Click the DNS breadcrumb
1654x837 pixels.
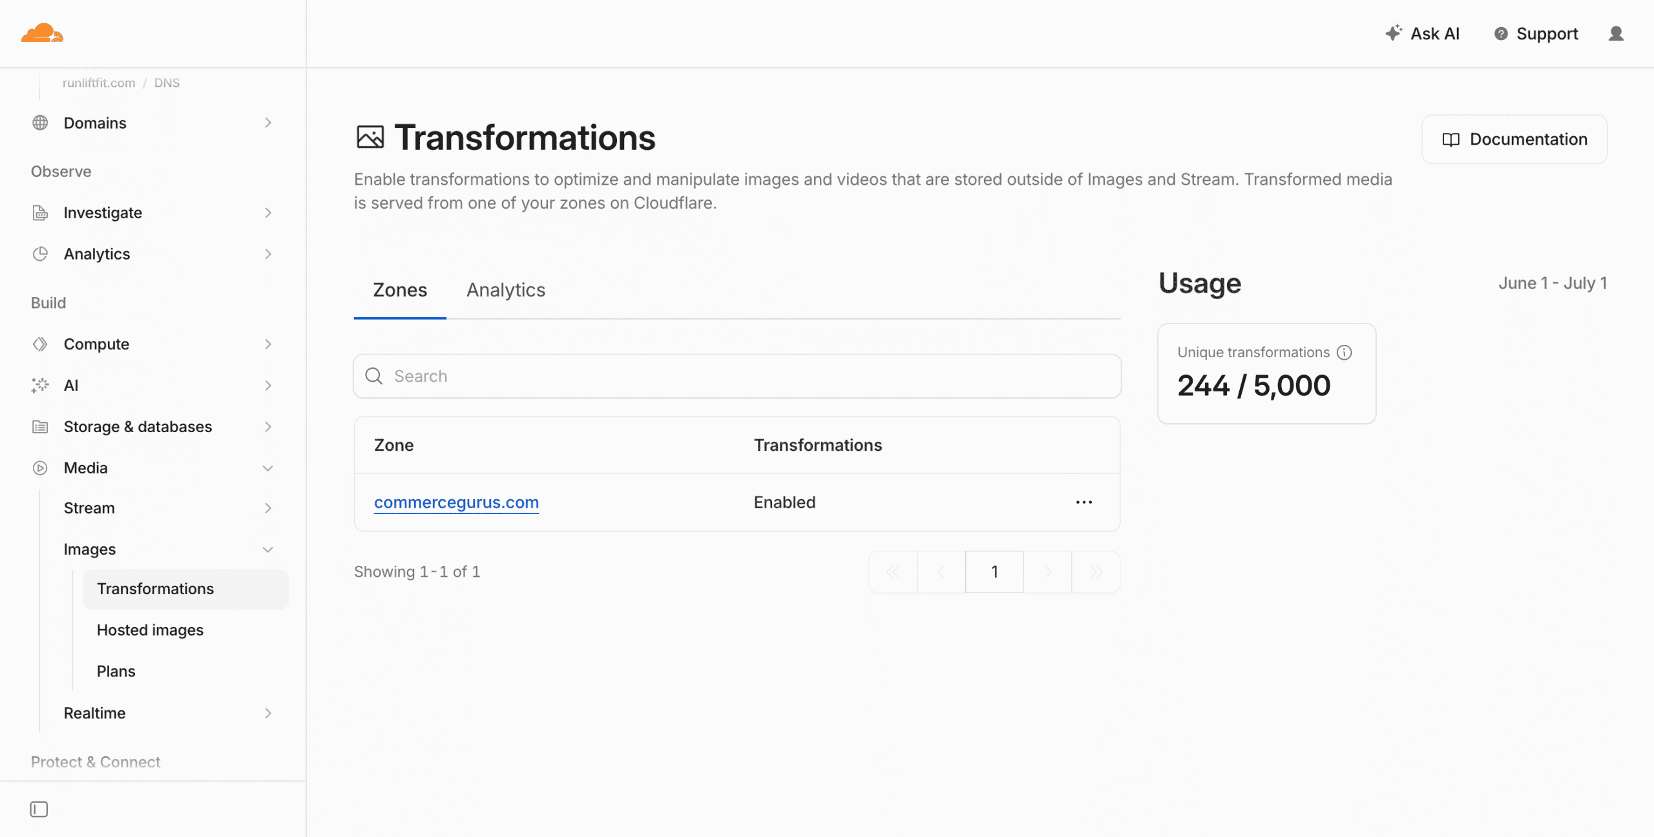click(x=167, y=83)
